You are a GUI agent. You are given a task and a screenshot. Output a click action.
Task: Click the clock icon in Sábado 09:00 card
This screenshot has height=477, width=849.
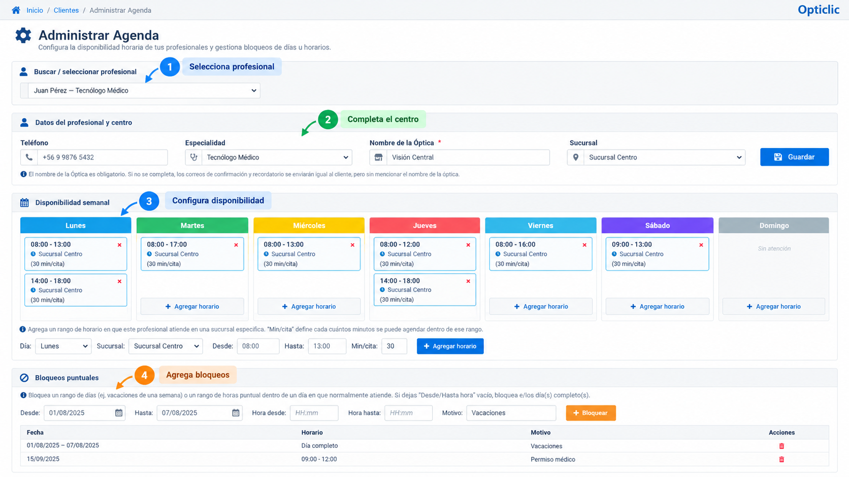(x=614, y=254)
